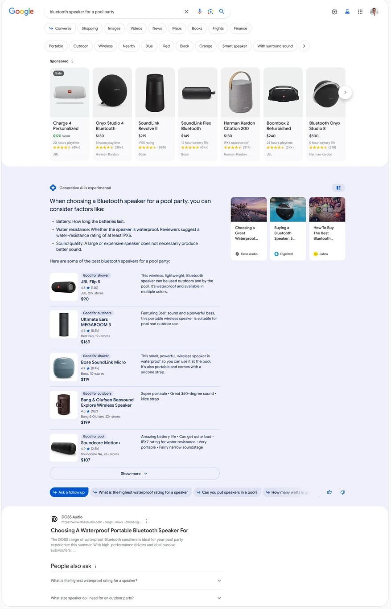This screenshot has height=609, width=391.
Task: Switch to the Images tab
Action: tap(114, 28)
